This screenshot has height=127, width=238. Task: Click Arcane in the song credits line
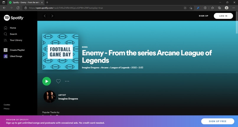pyautogui.click(x=105, y=68)
